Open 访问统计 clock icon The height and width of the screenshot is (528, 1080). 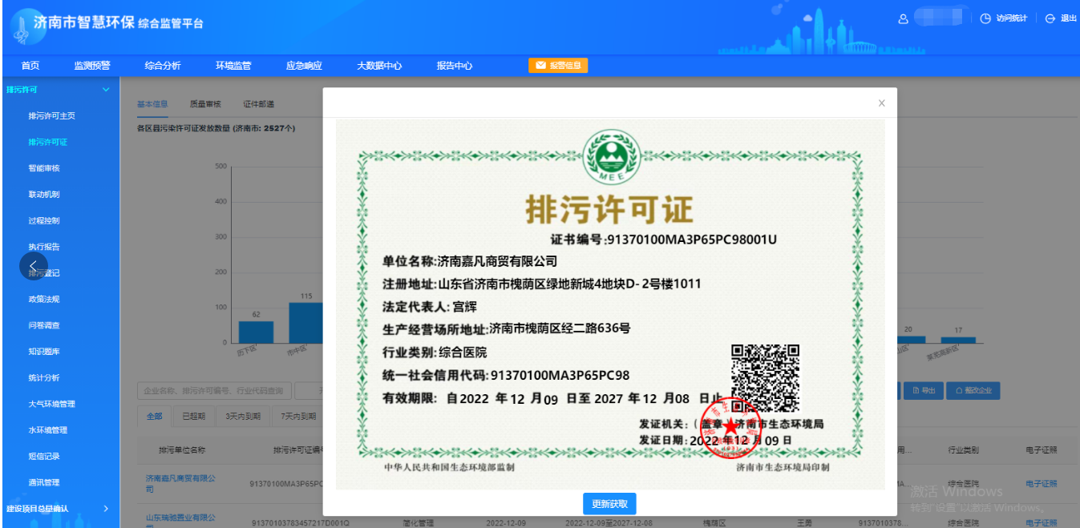tap(985, 18)
